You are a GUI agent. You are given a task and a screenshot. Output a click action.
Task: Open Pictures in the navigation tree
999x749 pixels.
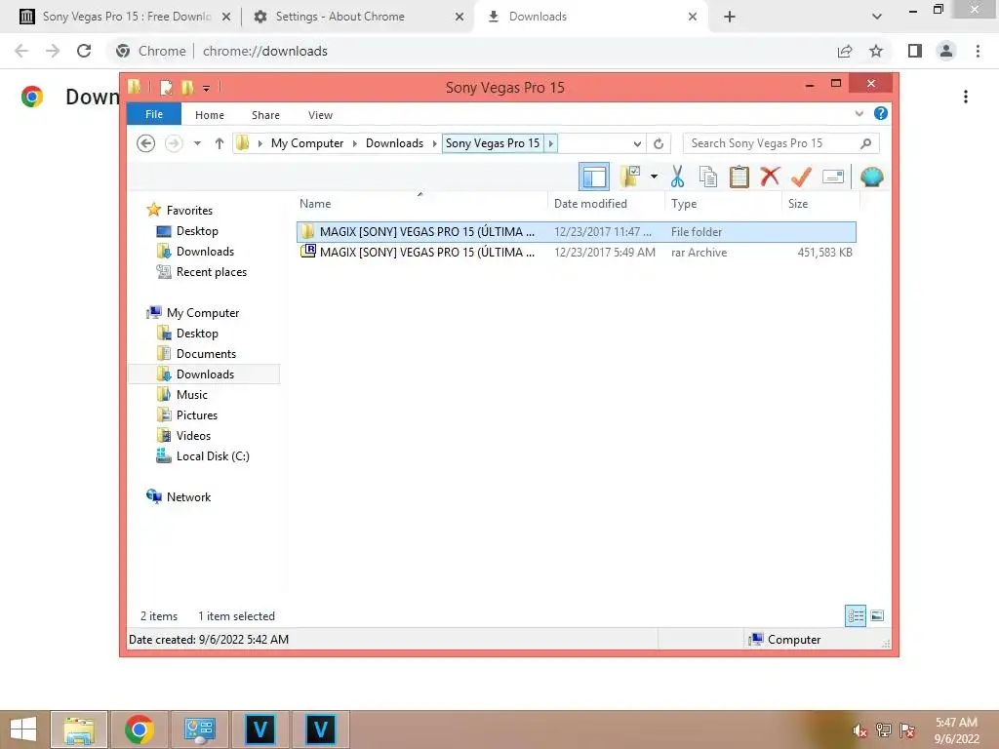[x=197, y=415]
